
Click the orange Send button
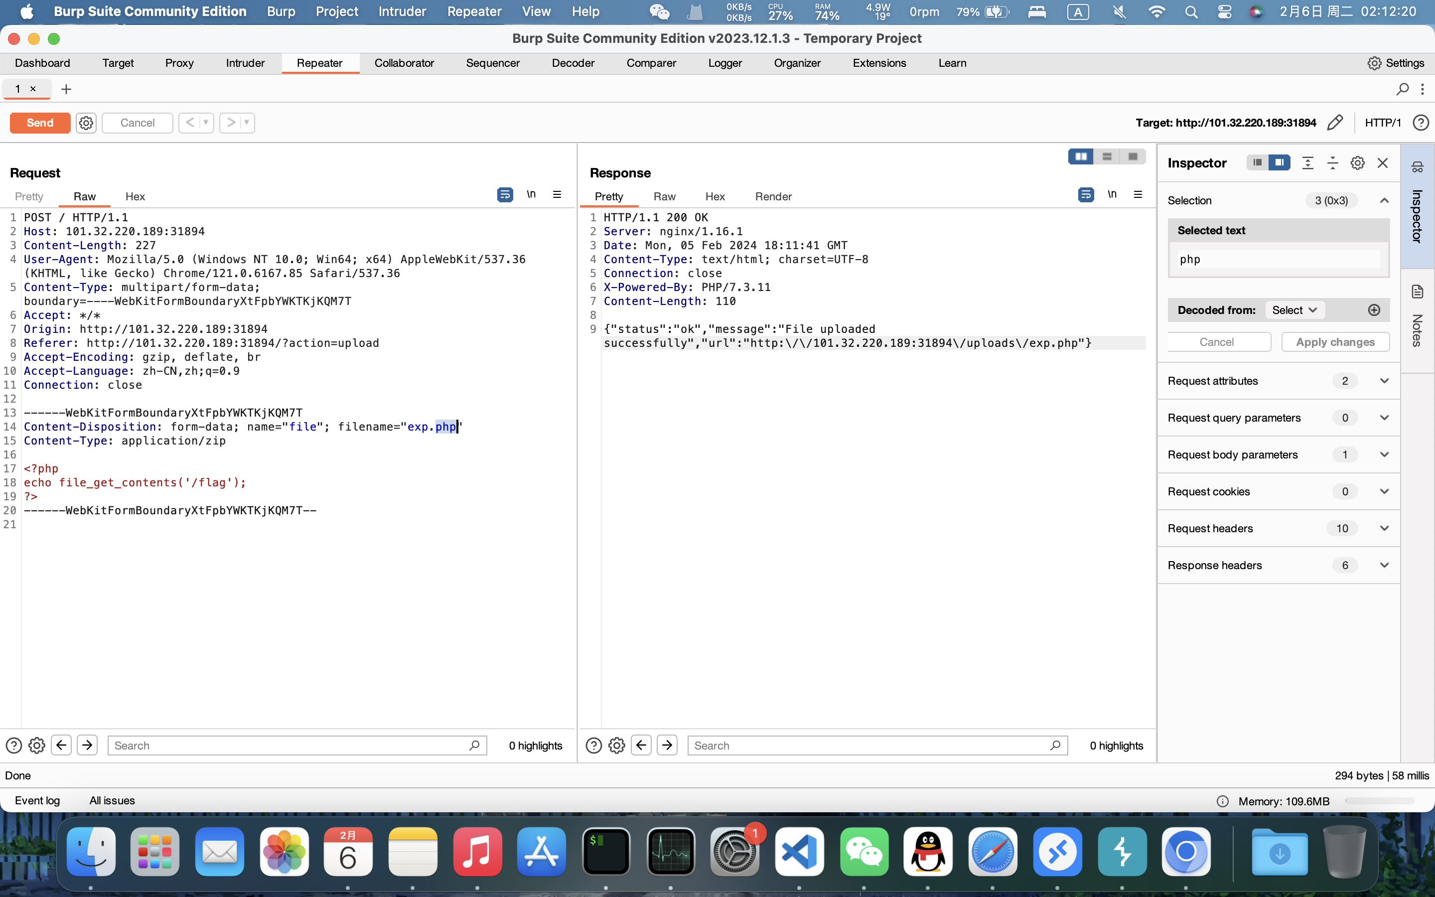(40, 123)
